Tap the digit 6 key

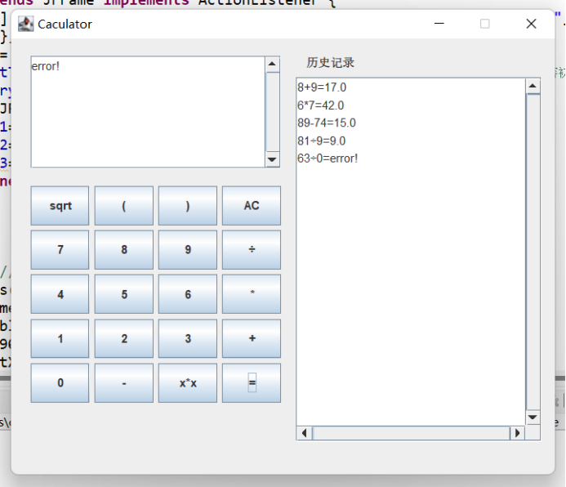pos(188,294)
